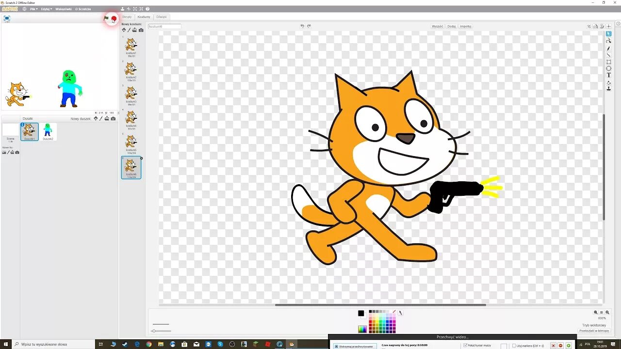
Task: Click the green flag to start project
Action: coord(106,18)
